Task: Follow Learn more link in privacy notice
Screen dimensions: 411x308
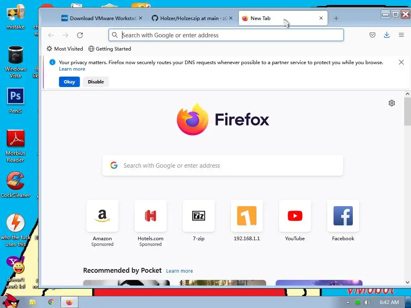Action: pos(72,69)
